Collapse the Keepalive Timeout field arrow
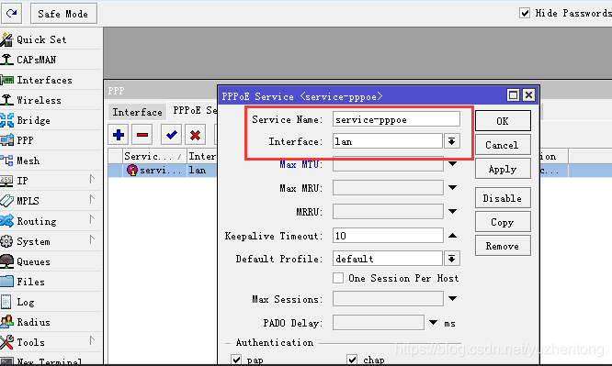The image size is (612, 366). [x=452, y=236]
